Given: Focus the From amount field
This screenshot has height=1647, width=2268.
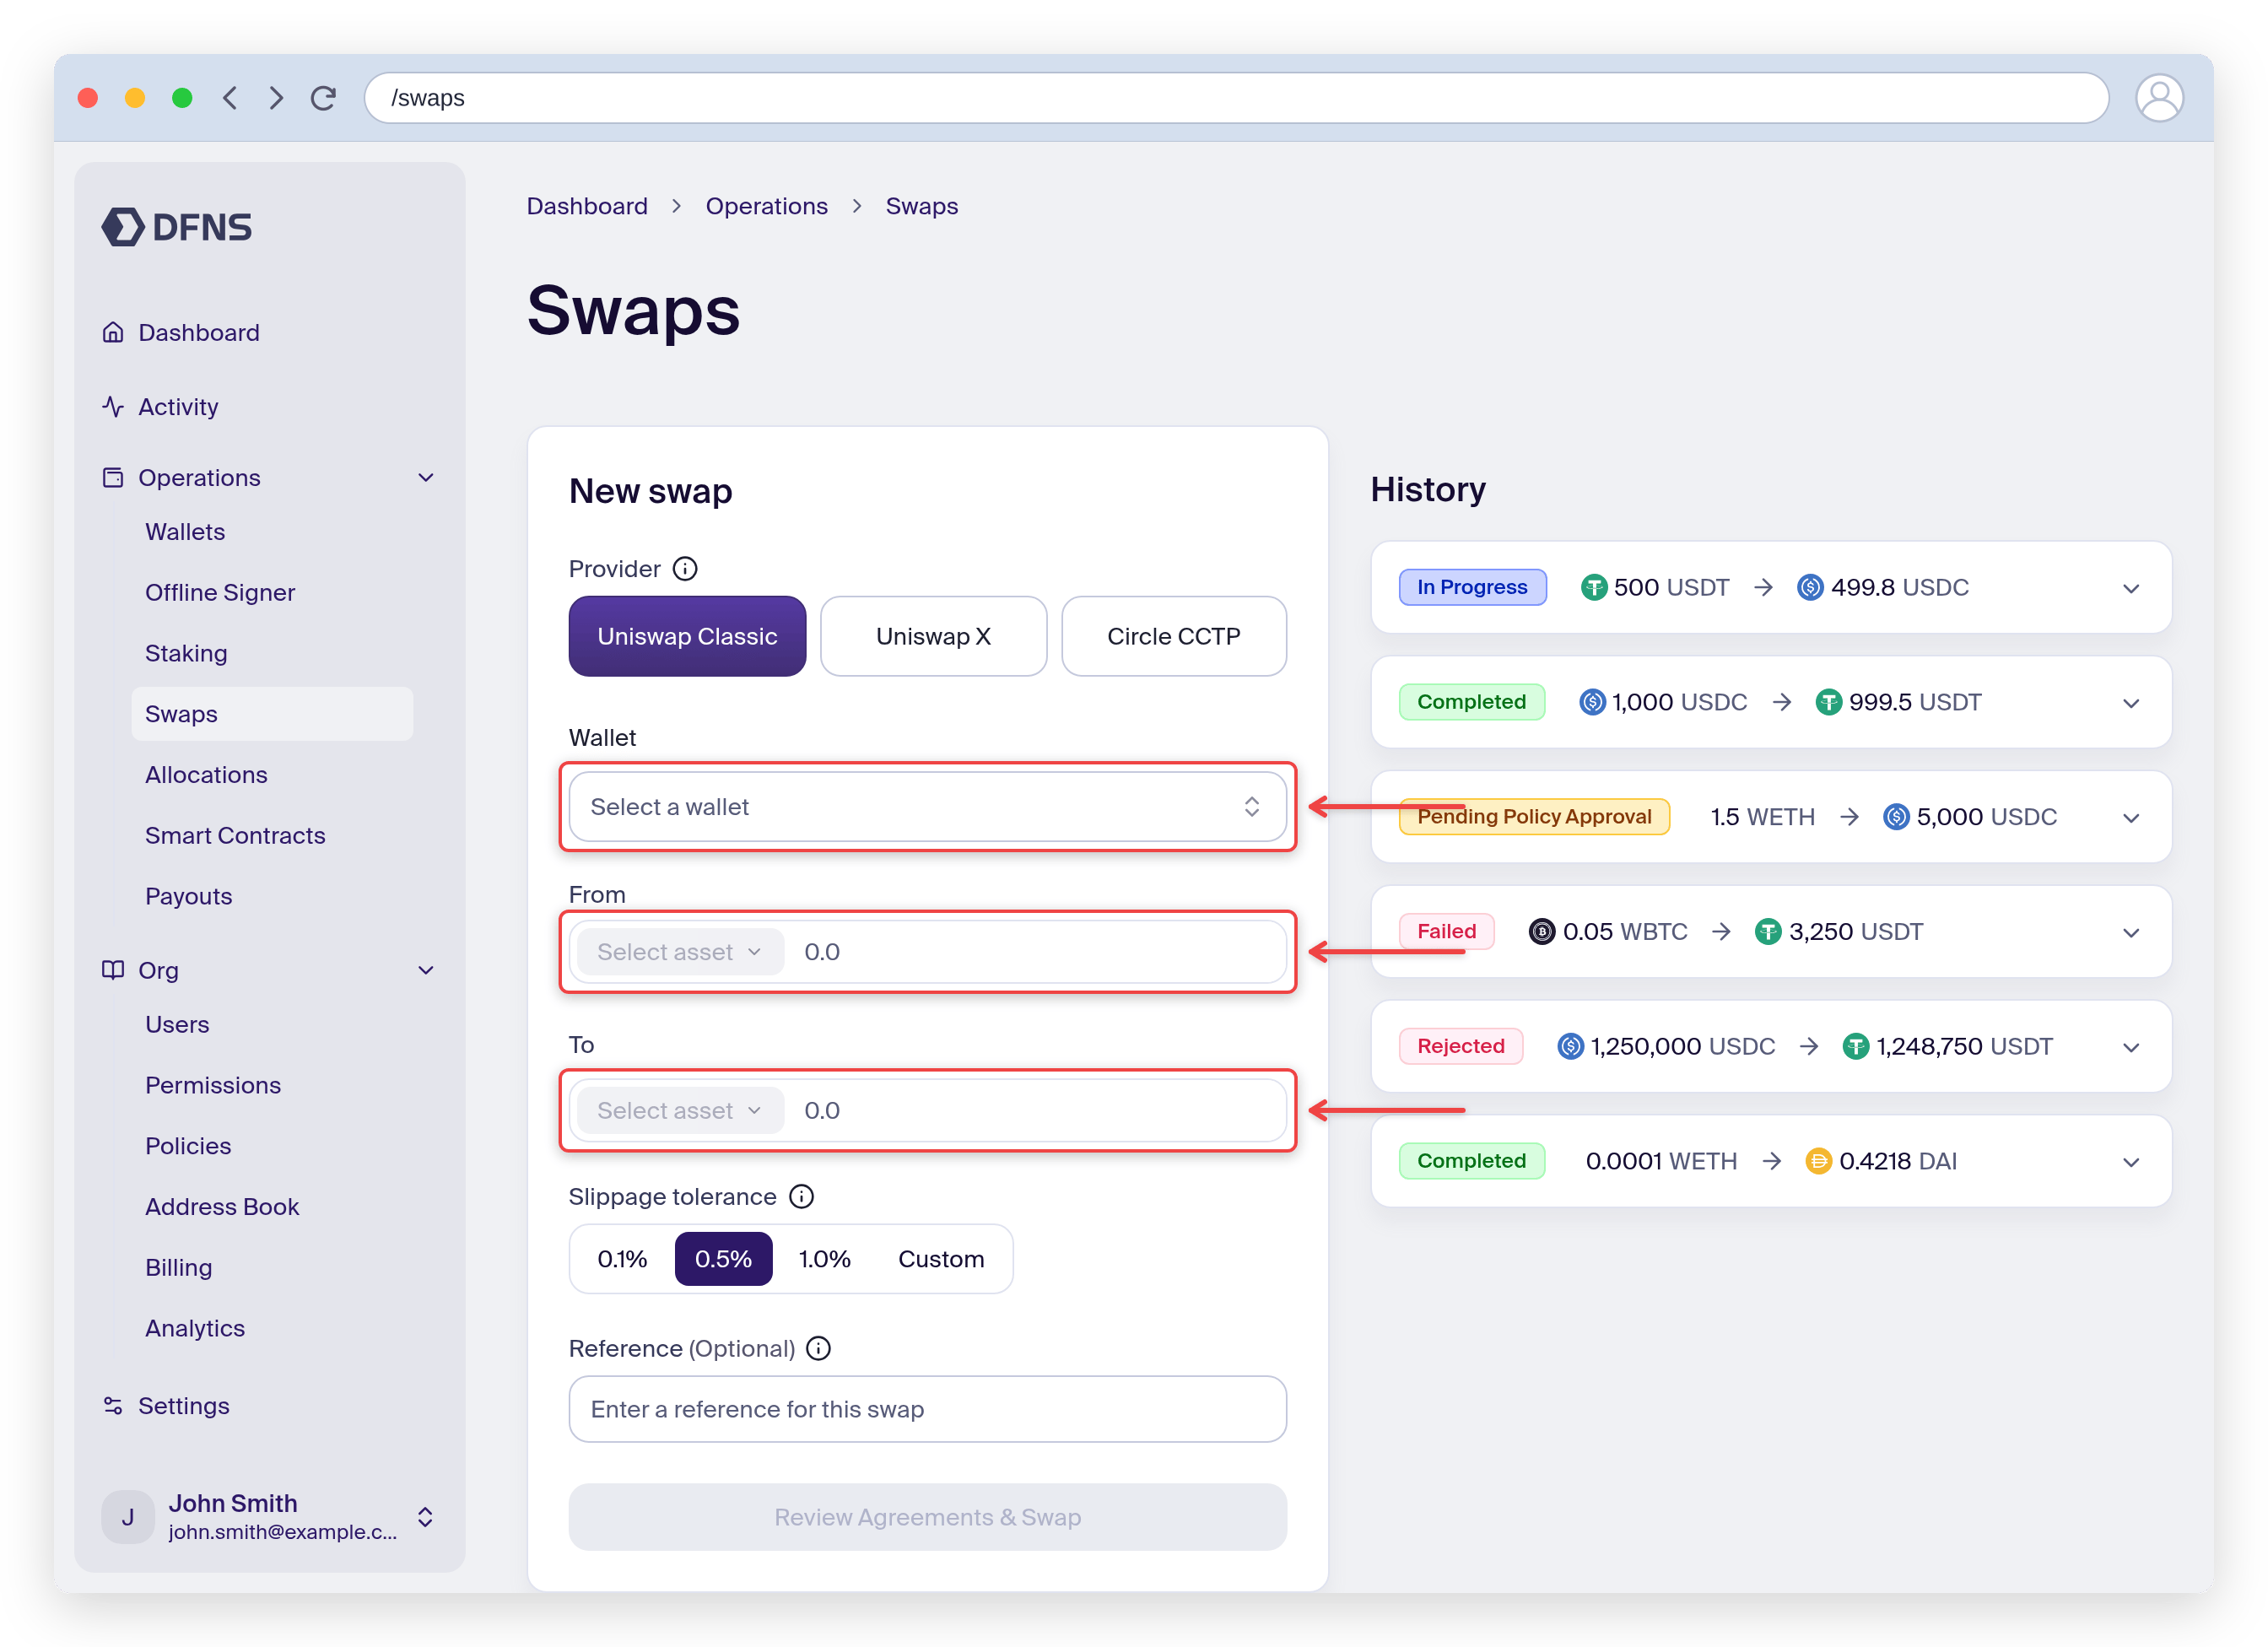Looking at the screenshot, I should point(1038,952).
